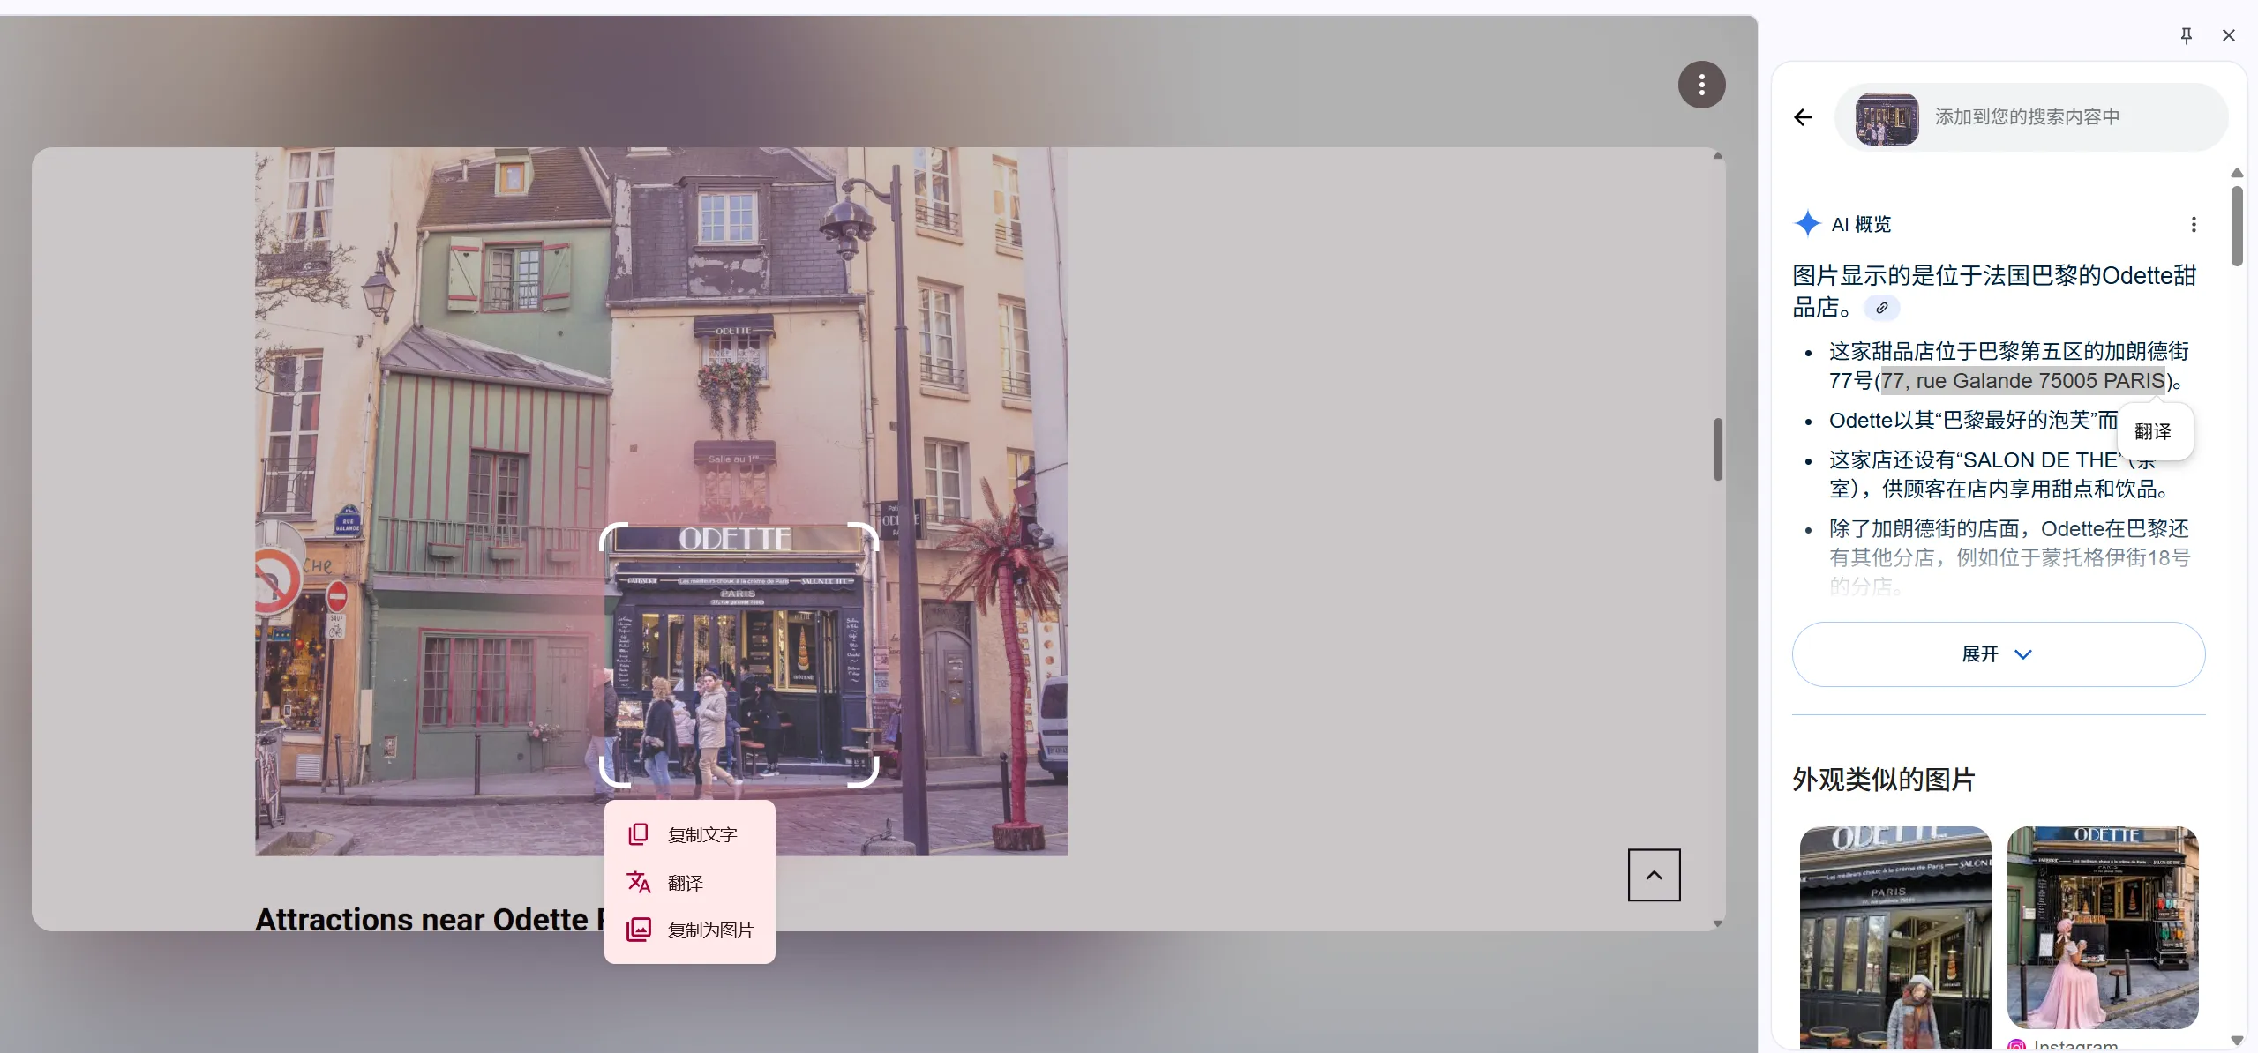Pin the side panel
The width and height of the screenshot is (2258, 1053).
[2186, 35]
